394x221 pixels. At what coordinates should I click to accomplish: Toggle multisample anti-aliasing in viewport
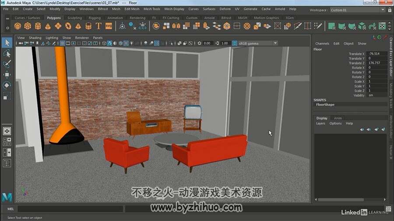pos(157,43)
